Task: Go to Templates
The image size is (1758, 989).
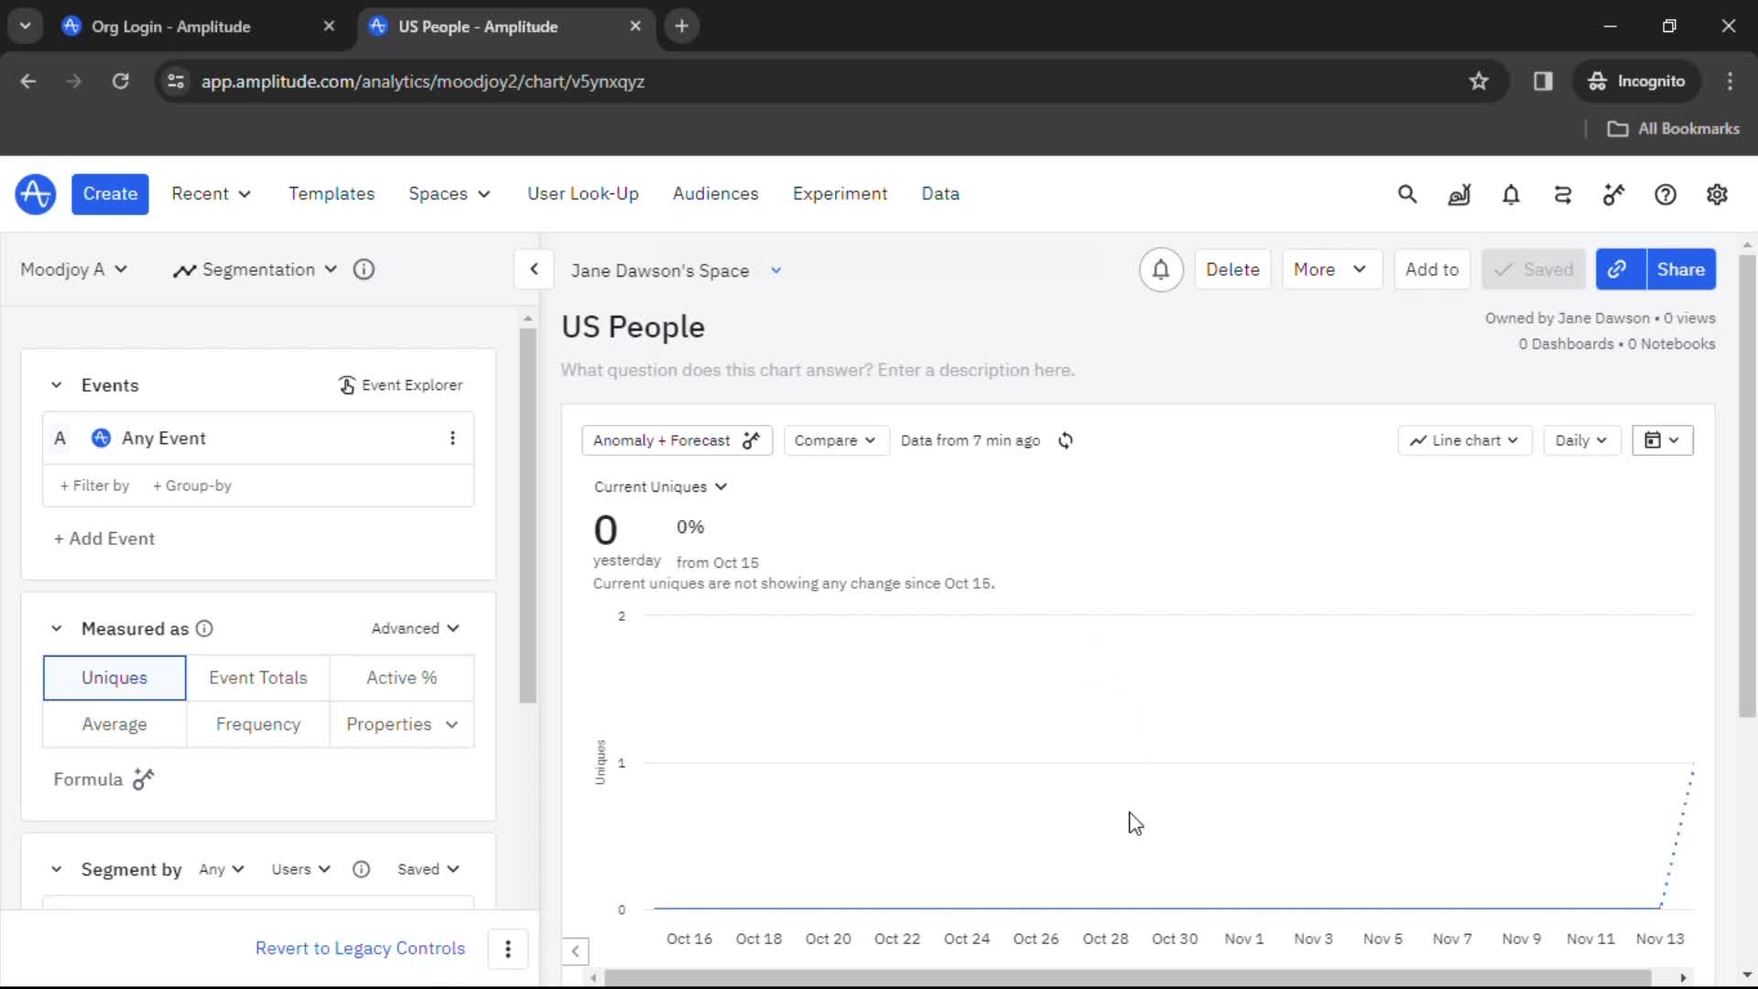Action: coord(331,194)
